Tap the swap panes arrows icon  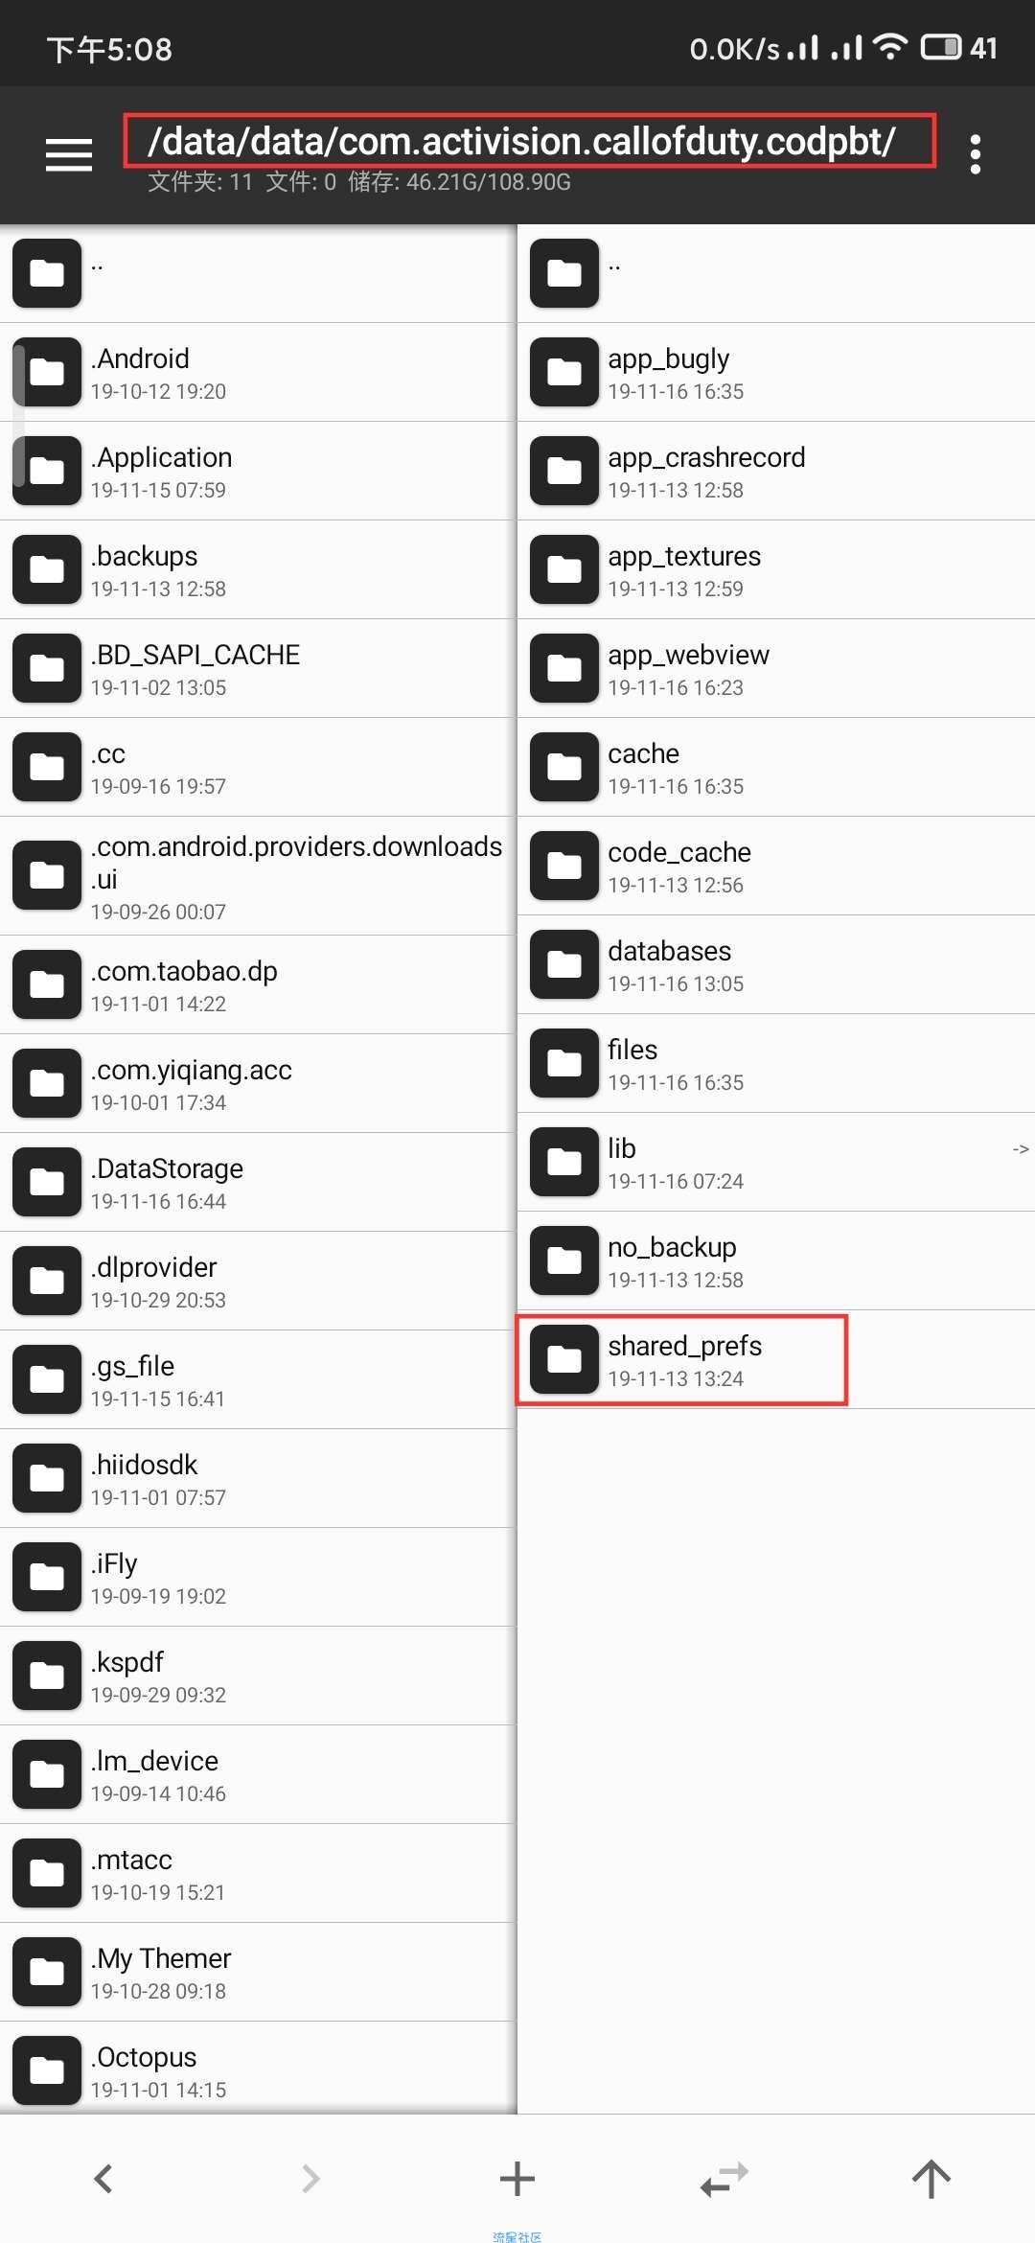[724, 2178]
